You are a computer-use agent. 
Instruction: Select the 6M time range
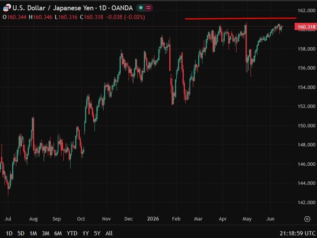click(x=58, y=233)
